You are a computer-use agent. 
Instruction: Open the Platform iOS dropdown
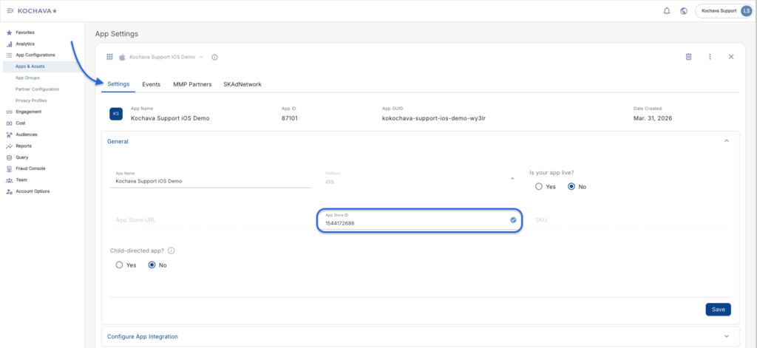tap(421, 180)
